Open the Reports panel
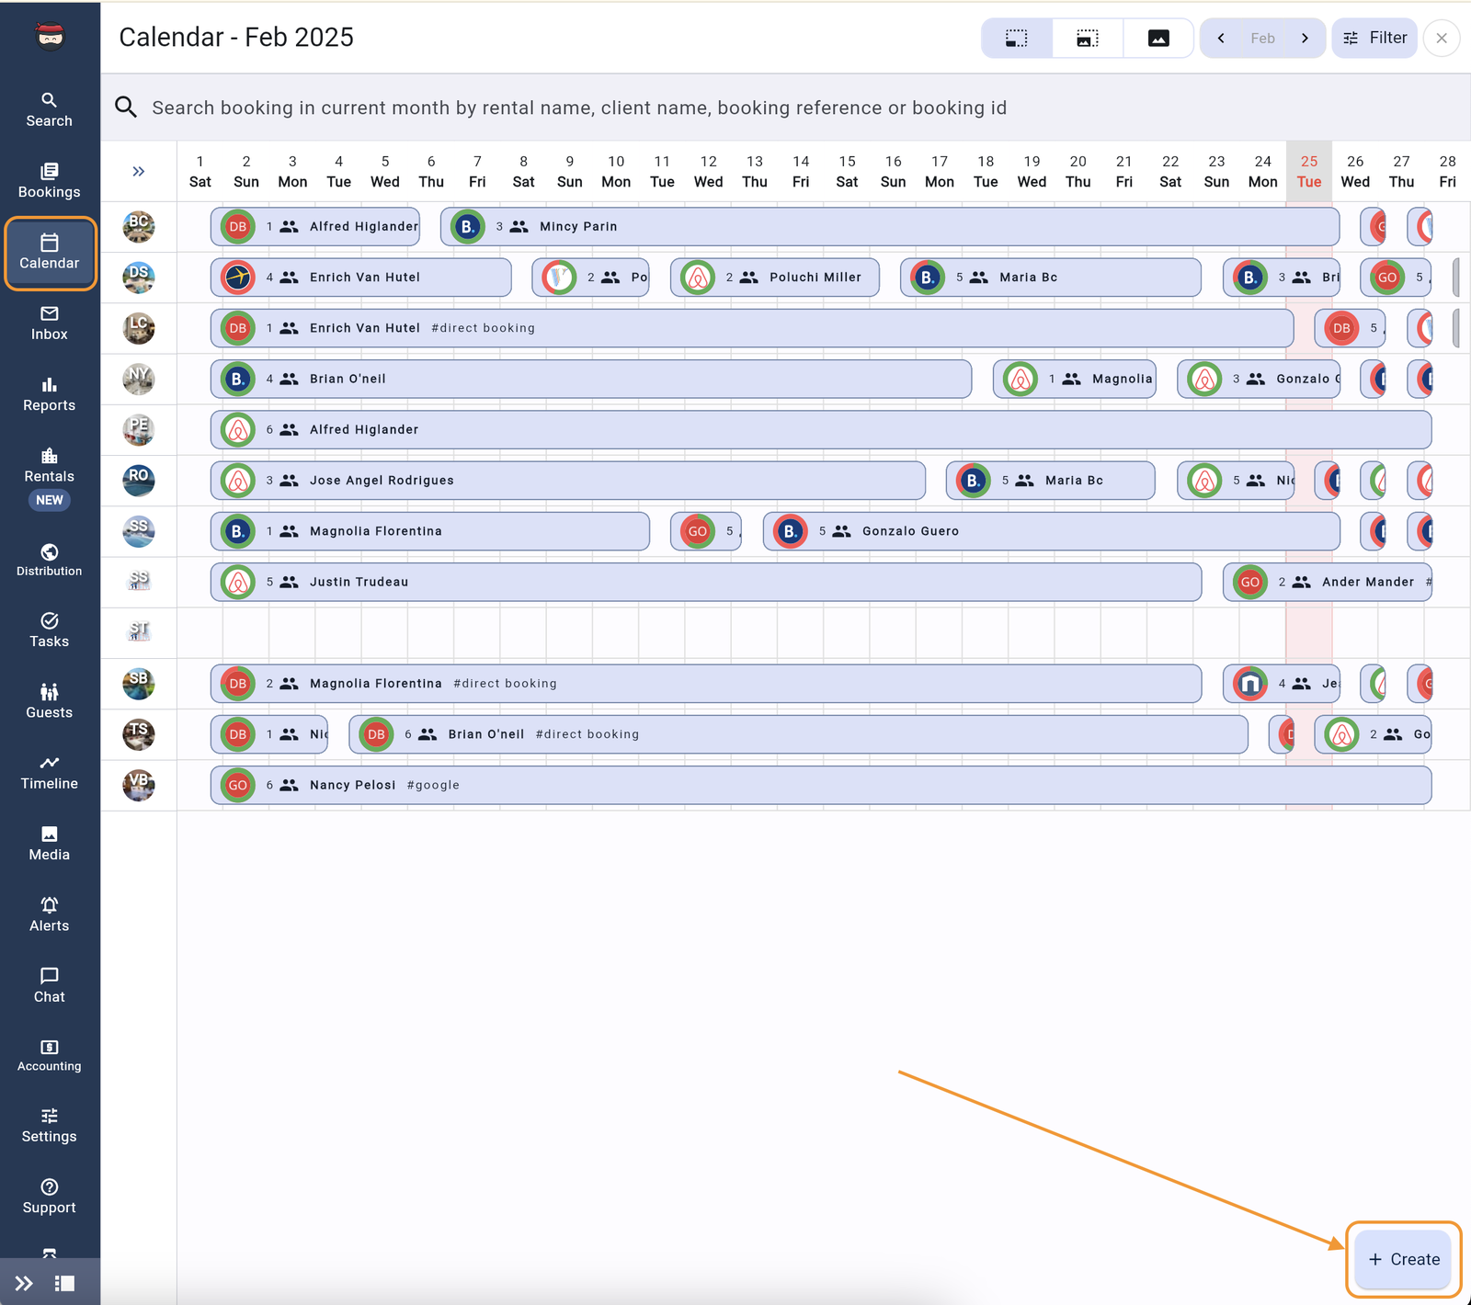 (x=49, y=393)
